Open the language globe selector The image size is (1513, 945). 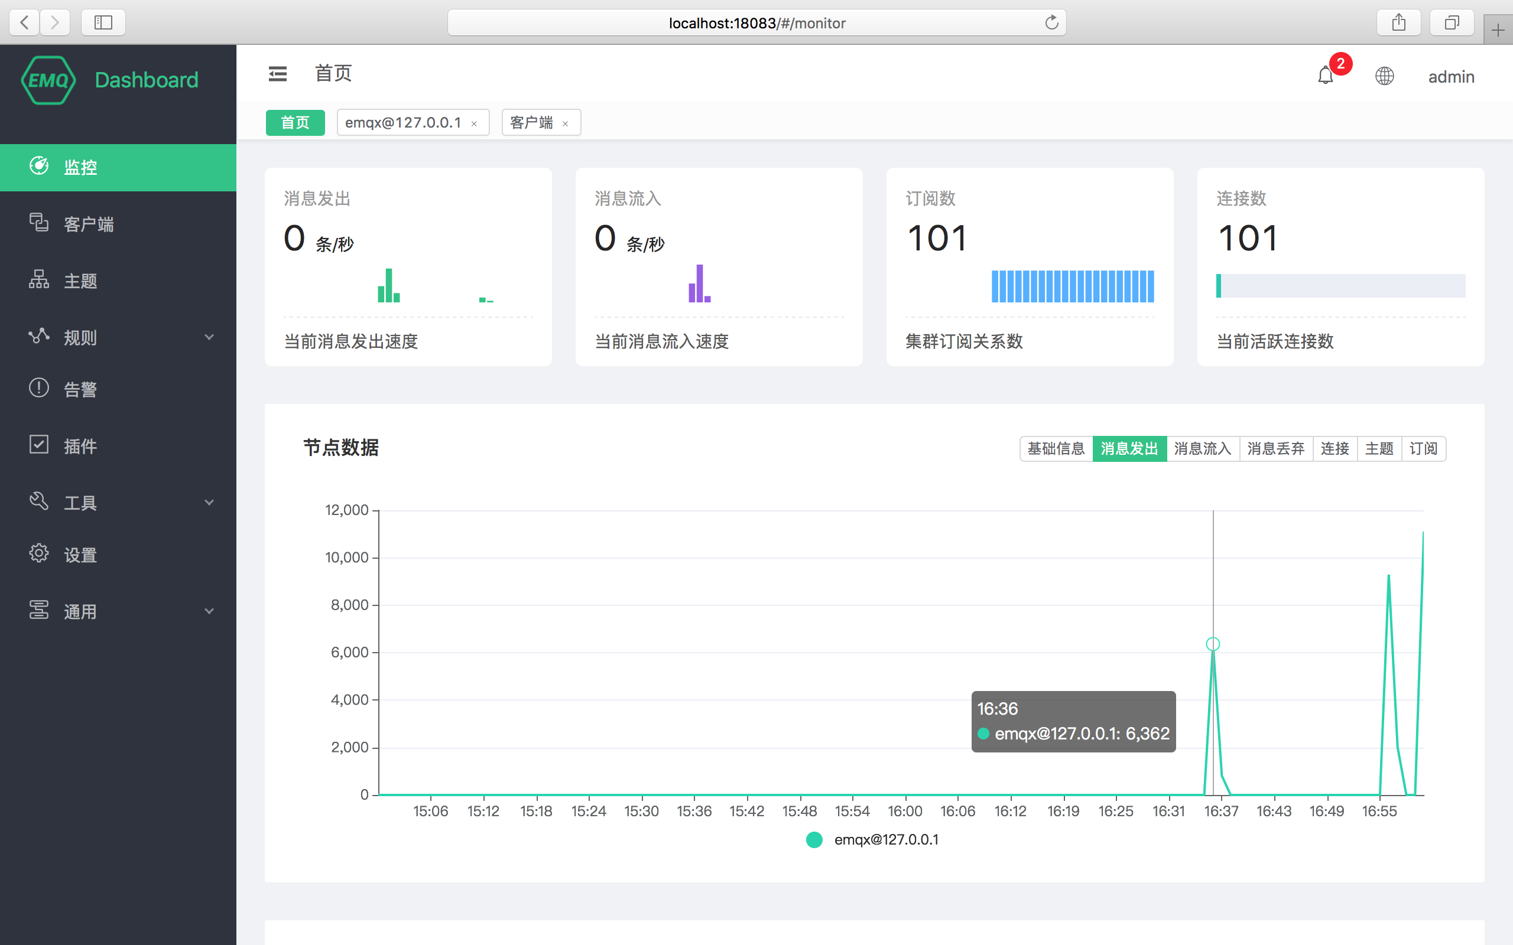pyautogui.click(x=1385, y=76)
